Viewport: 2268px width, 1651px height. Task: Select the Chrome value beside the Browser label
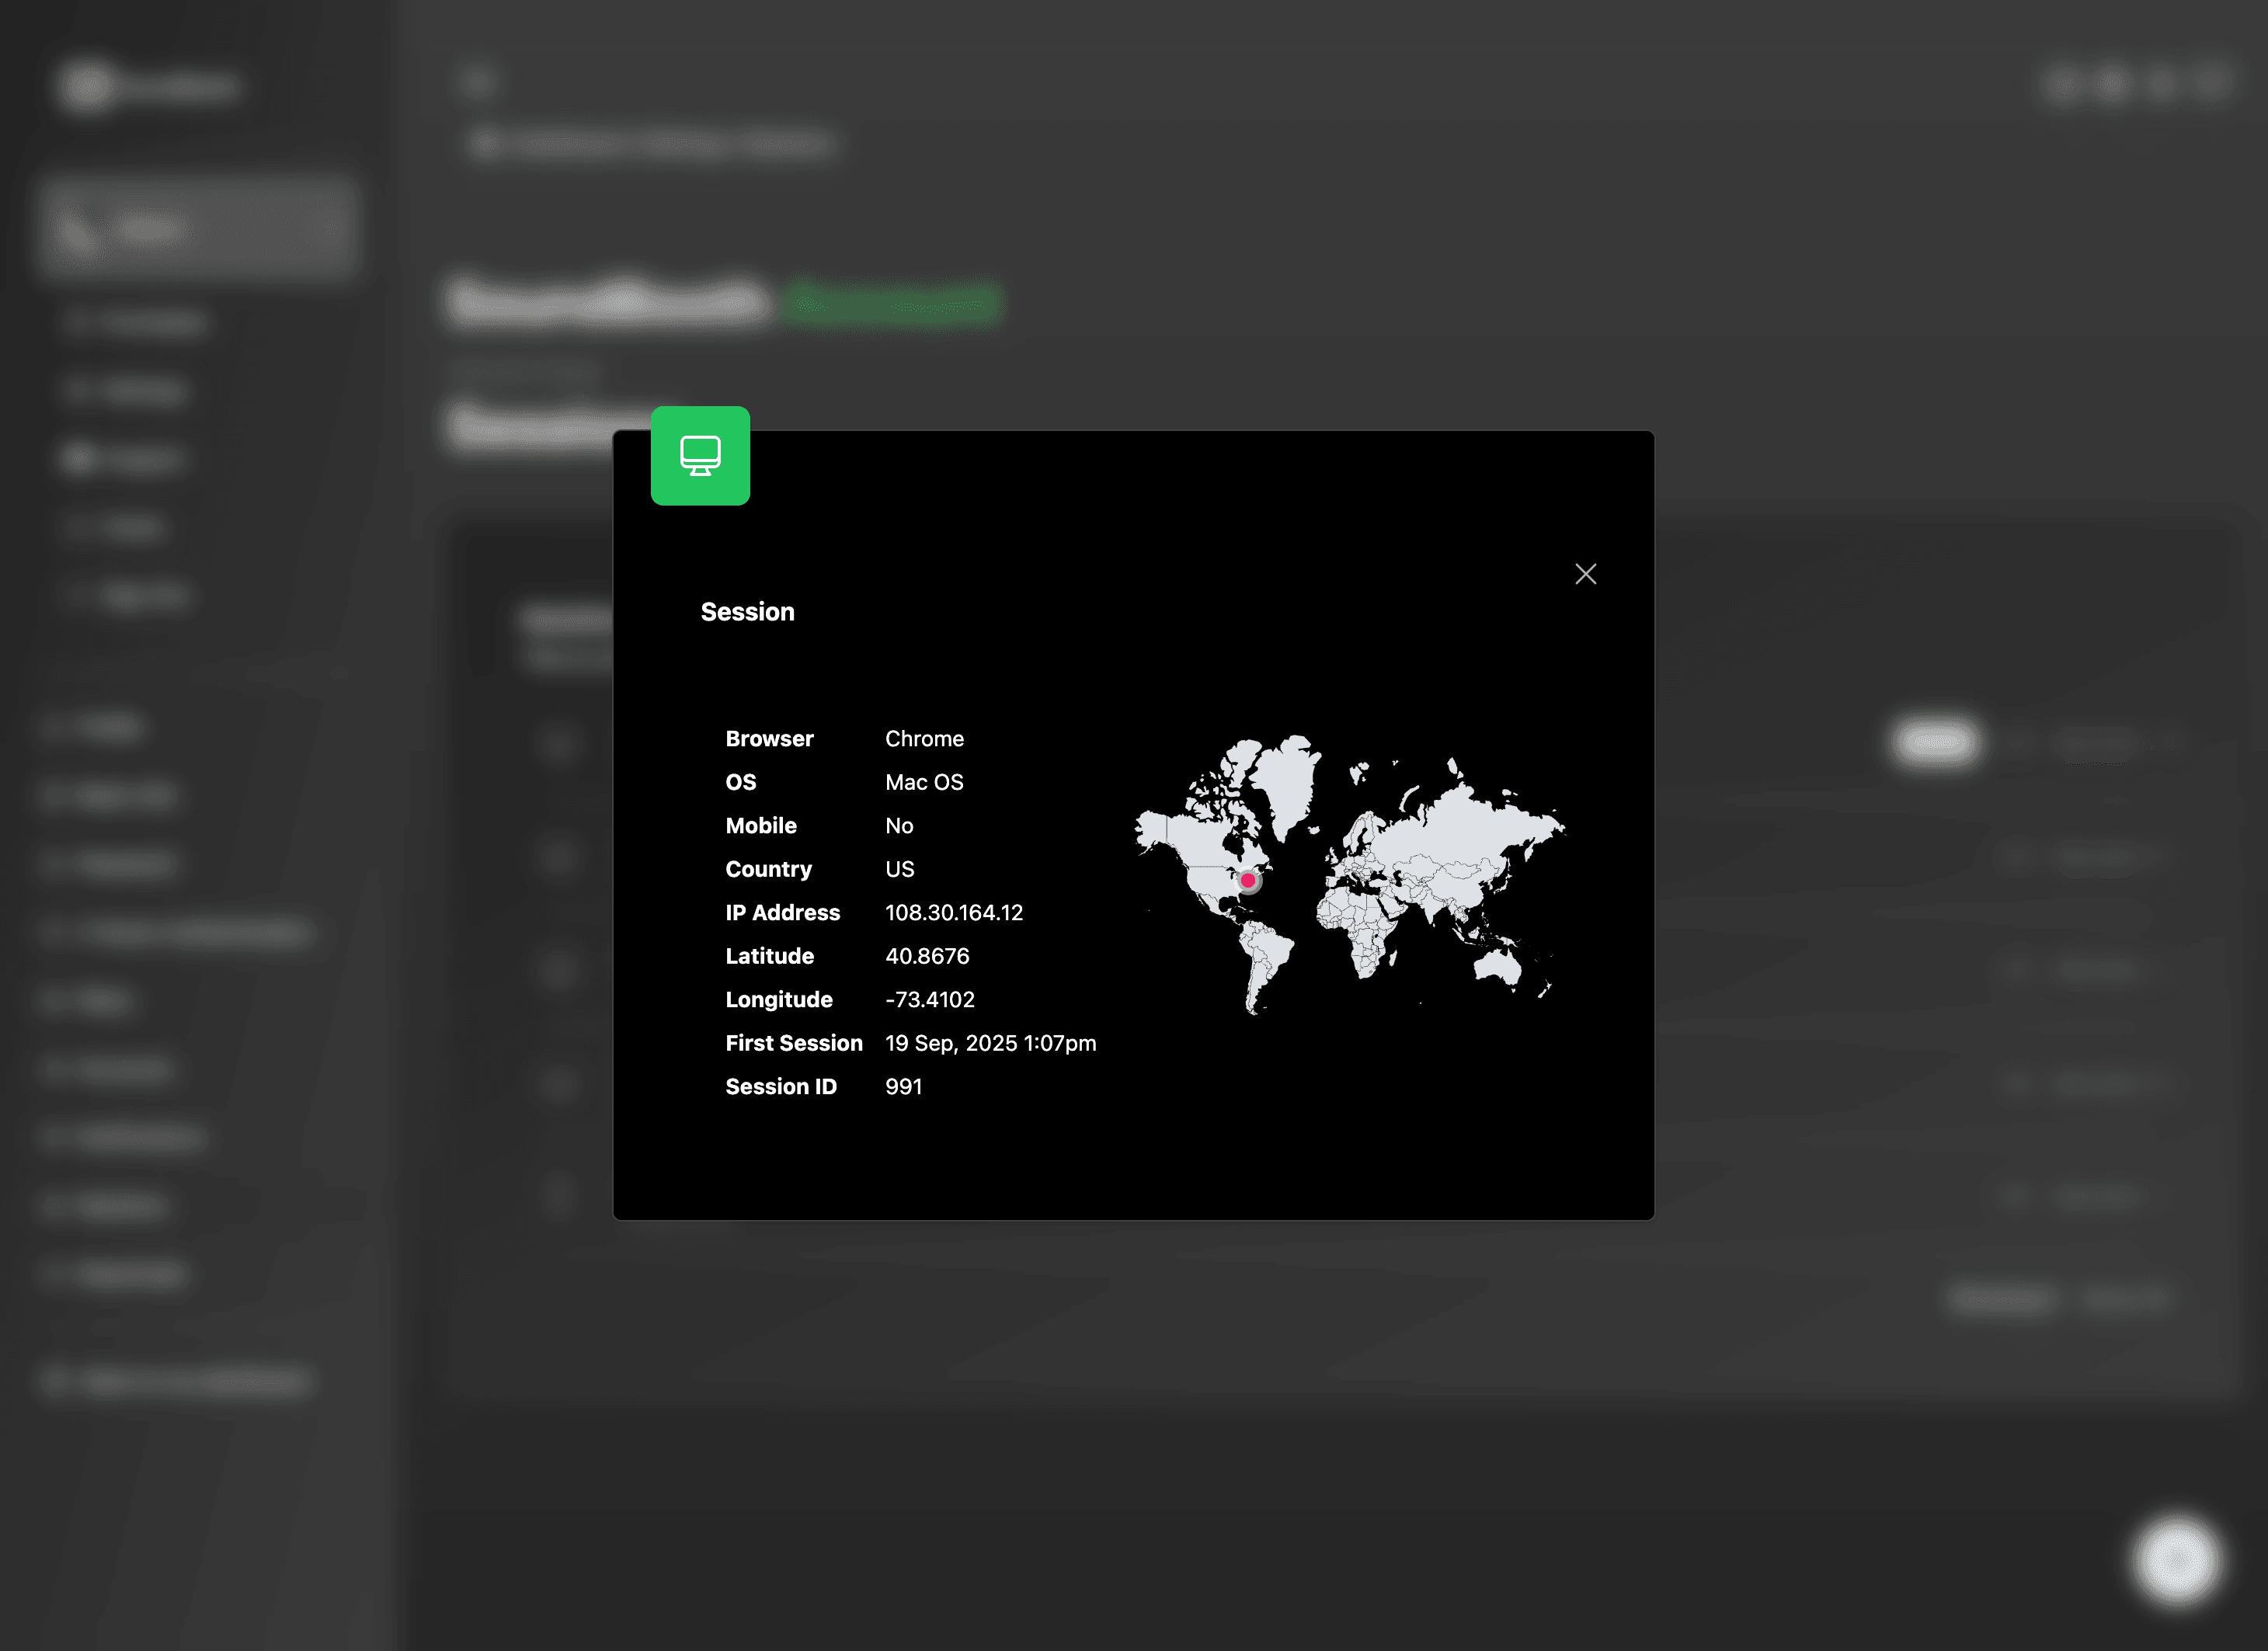tap(924, 738)
